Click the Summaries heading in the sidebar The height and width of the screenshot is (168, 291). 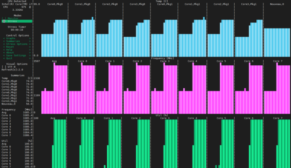tap(18, 76)
